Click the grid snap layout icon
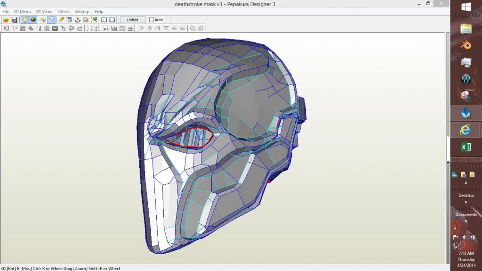 tap(98, 28)
